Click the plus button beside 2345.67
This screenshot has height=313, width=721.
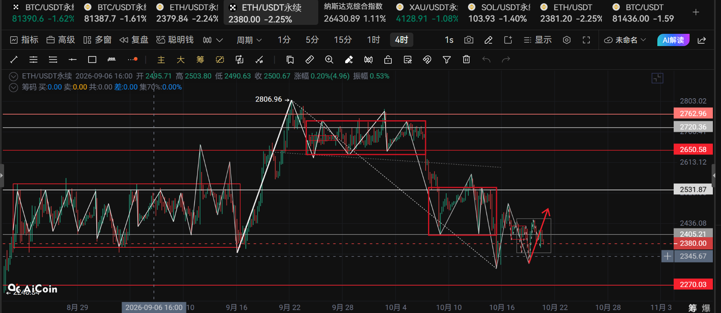coord(668,256)
